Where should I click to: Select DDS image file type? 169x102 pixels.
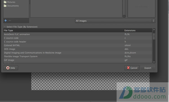point(78,49)
